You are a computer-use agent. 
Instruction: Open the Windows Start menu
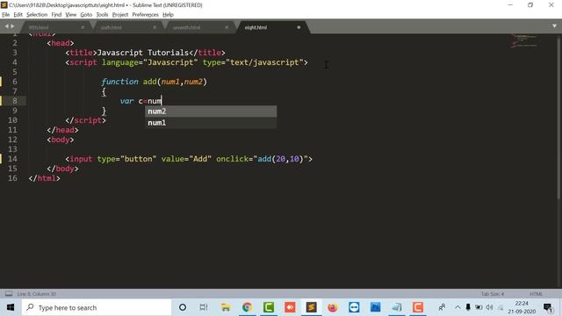(x=11, y=307)
